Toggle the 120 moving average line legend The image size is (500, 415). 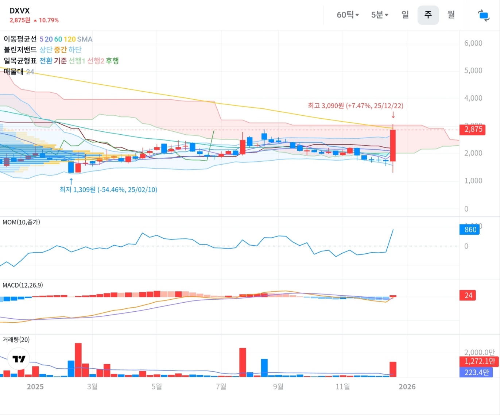point(70,39)
